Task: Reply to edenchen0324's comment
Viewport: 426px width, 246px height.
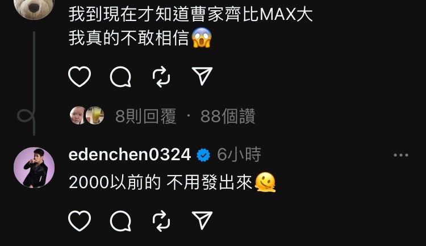Action: [x=120, y=221]
